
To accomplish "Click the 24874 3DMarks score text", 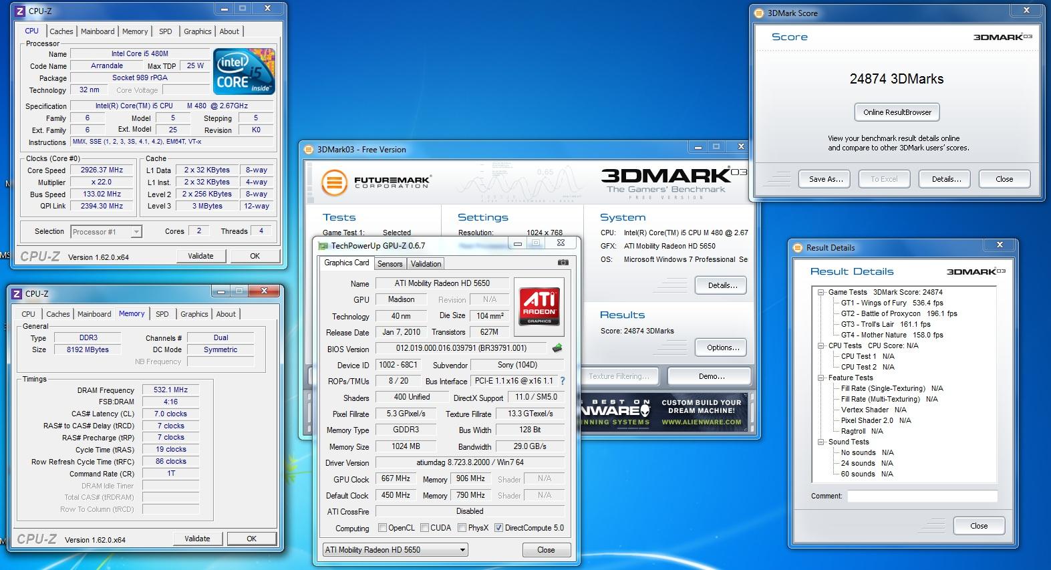I will click(897, 79).
